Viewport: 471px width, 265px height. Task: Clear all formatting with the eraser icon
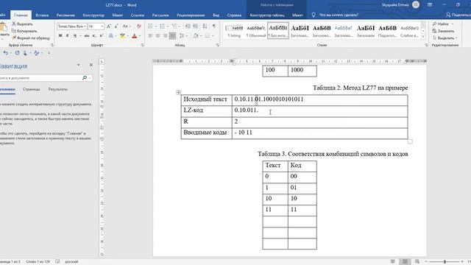(x=138, y=26)
